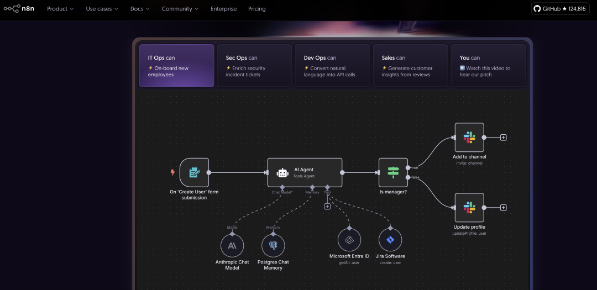Click the 'Jira Software' label
Image resolution: width=597 pixels, height=290 pixels.
pyautogui.click(x=390, y=256)
